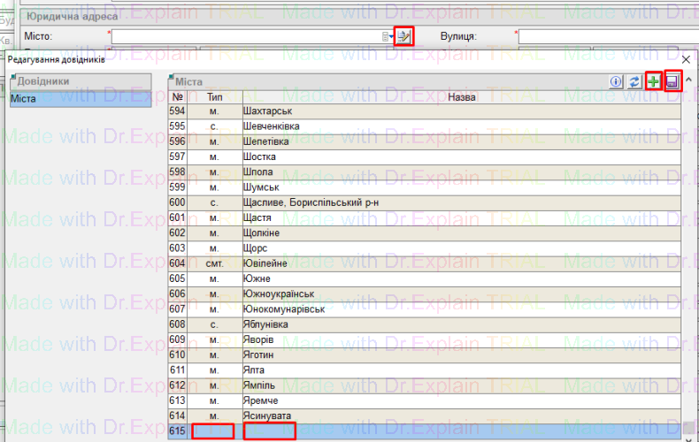
Task: Click the Назва column header
Action: pos(461,96)
